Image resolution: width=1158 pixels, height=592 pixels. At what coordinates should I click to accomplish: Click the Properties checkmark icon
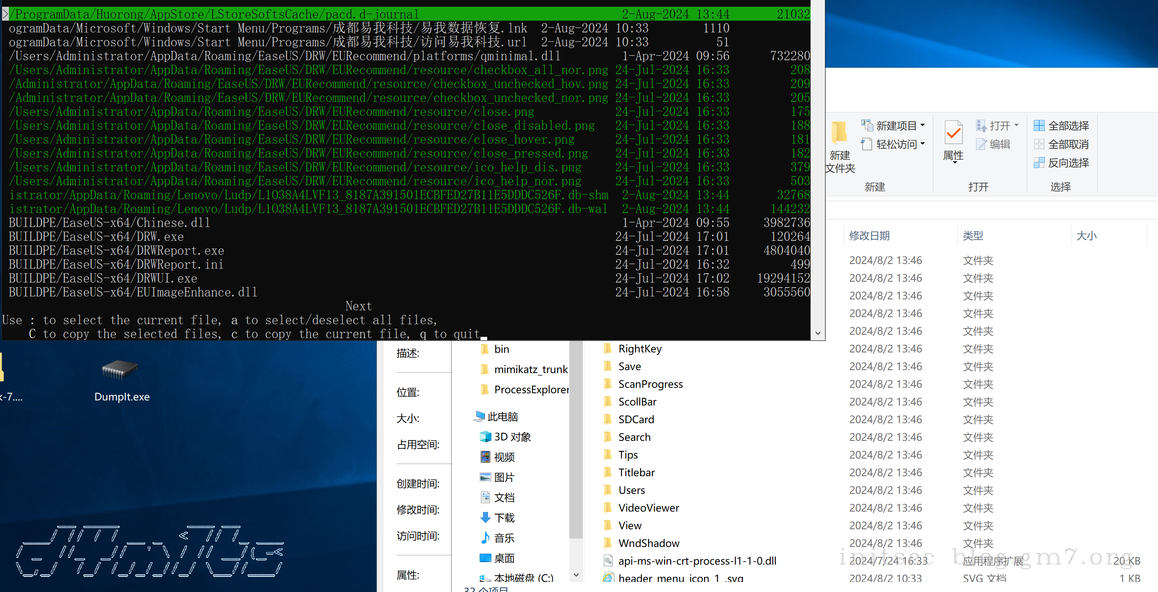tap(953, 133)
